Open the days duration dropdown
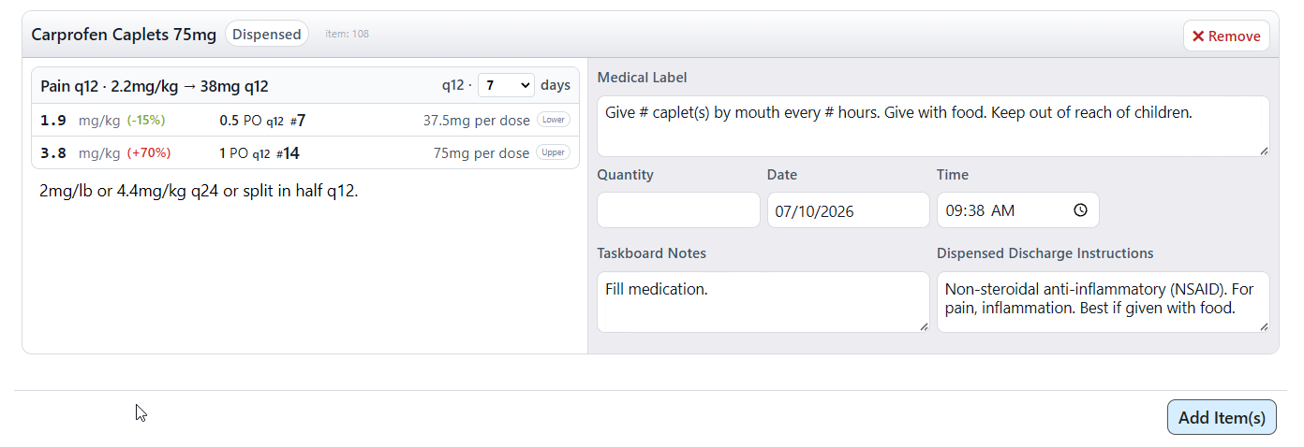Image resolution: width=1304 pixels, height=447 pixels. [506, 85]
